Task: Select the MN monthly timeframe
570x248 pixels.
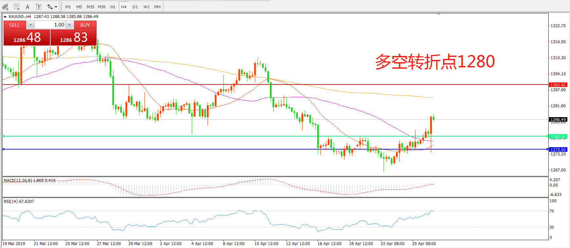Action: pyautogui.click(x=157, y=7)
